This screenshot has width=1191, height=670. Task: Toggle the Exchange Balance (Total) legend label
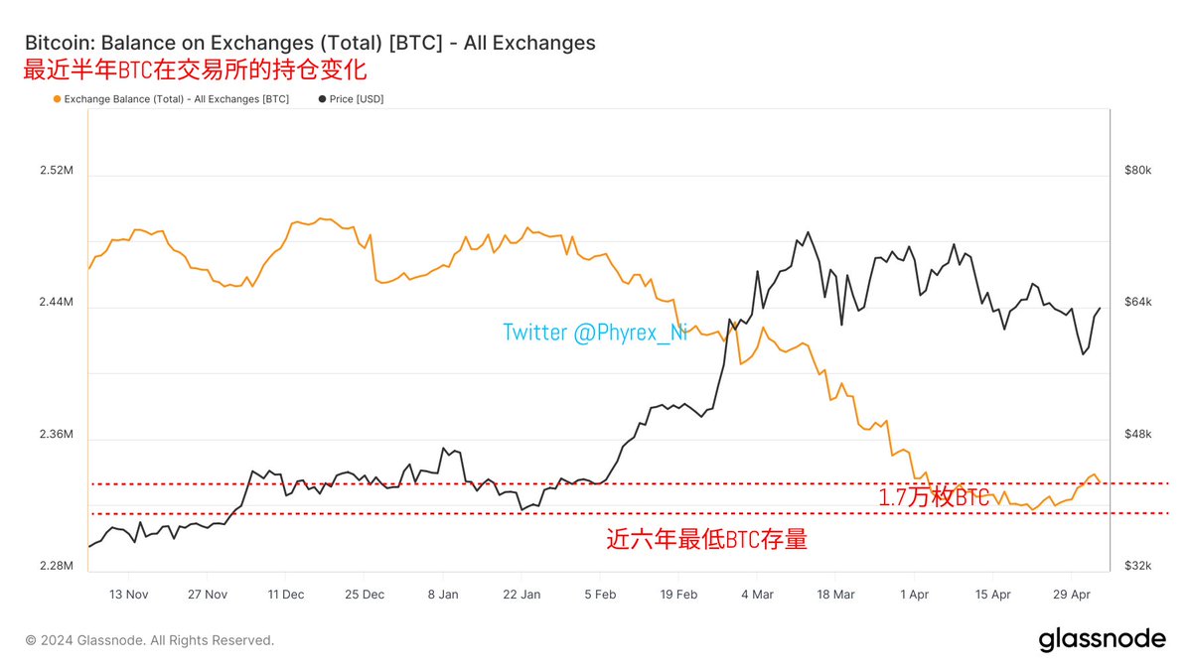(177, 99)
